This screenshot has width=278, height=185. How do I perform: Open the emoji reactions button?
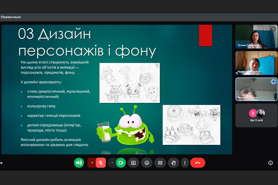click(147, 163)
